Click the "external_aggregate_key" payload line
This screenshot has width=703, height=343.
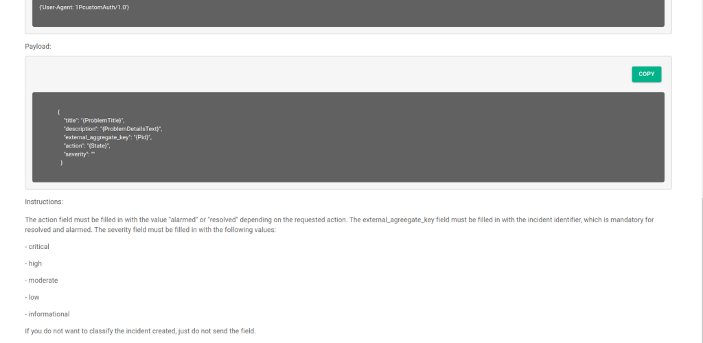coord(108,137)
